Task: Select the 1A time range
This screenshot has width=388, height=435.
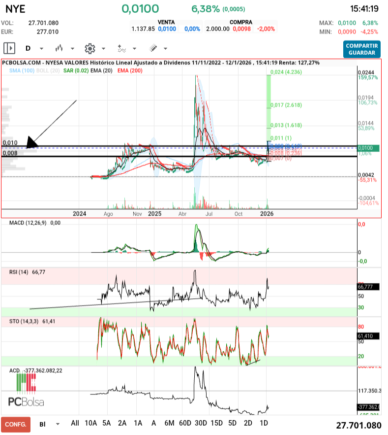Action: pyautogui.click(x=138, y=423)
